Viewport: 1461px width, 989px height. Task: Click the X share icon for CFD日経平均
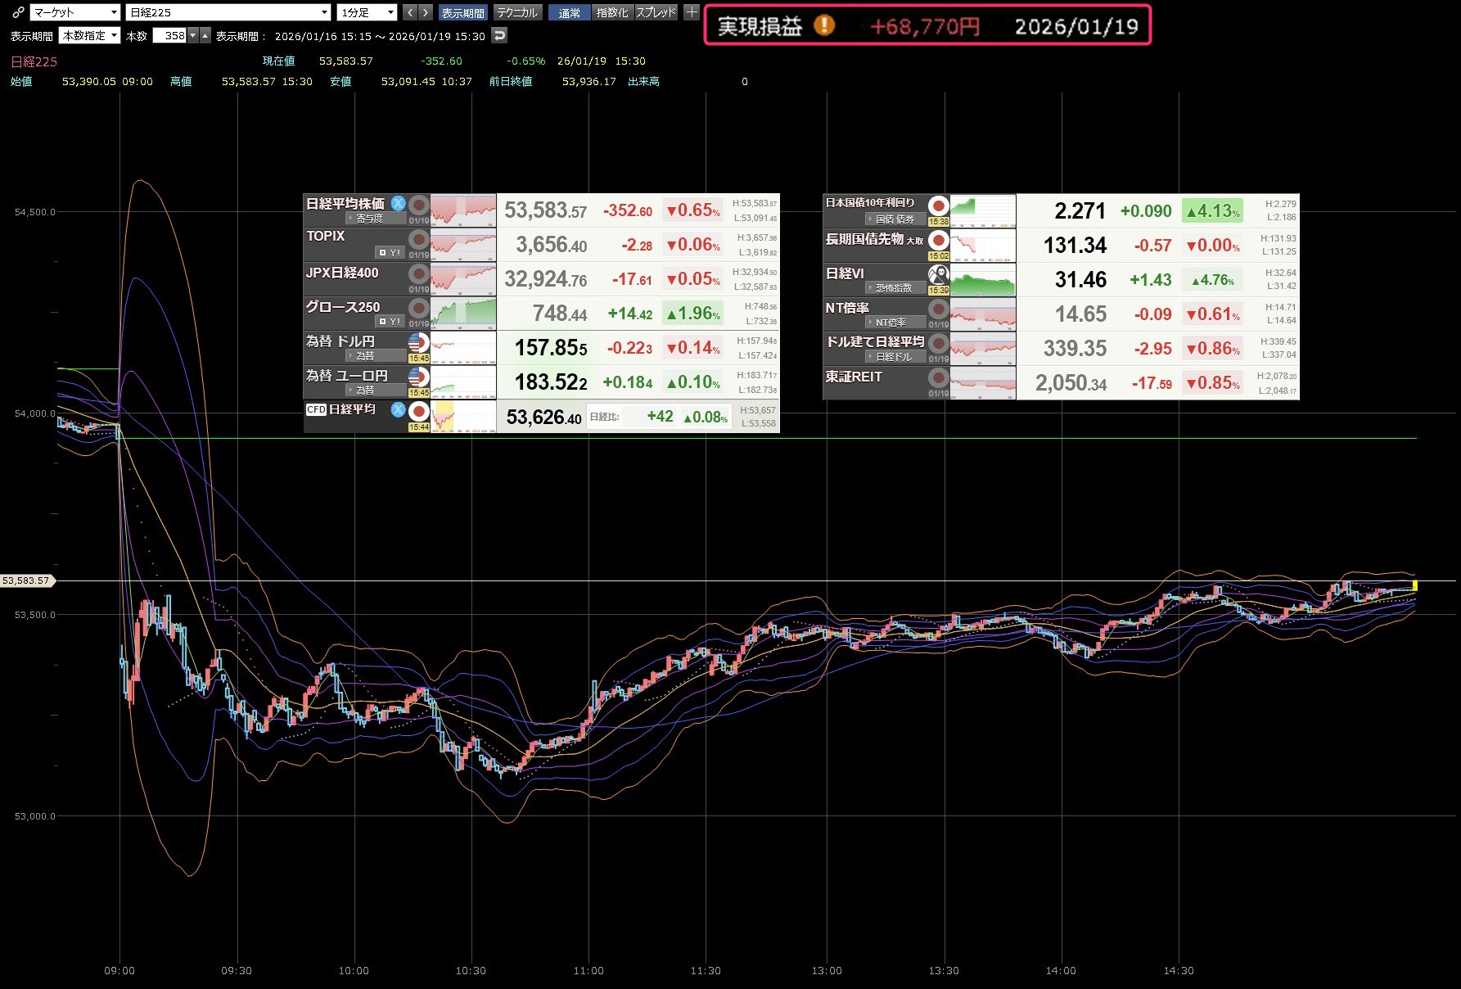[x=398, y=409]
